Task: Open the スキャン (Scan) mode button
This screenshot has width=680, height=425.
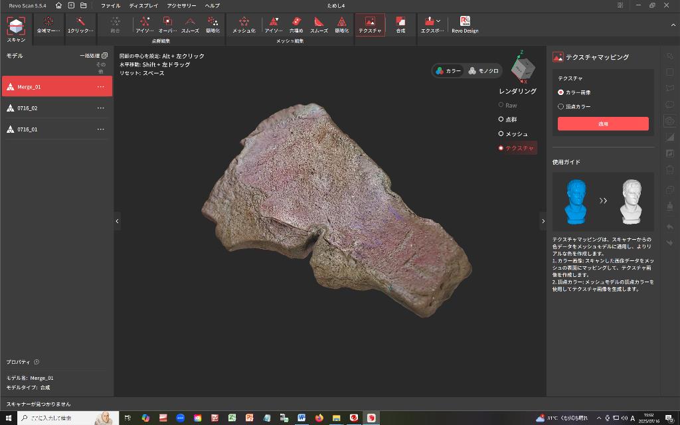Action: click(x=16, y=29)
